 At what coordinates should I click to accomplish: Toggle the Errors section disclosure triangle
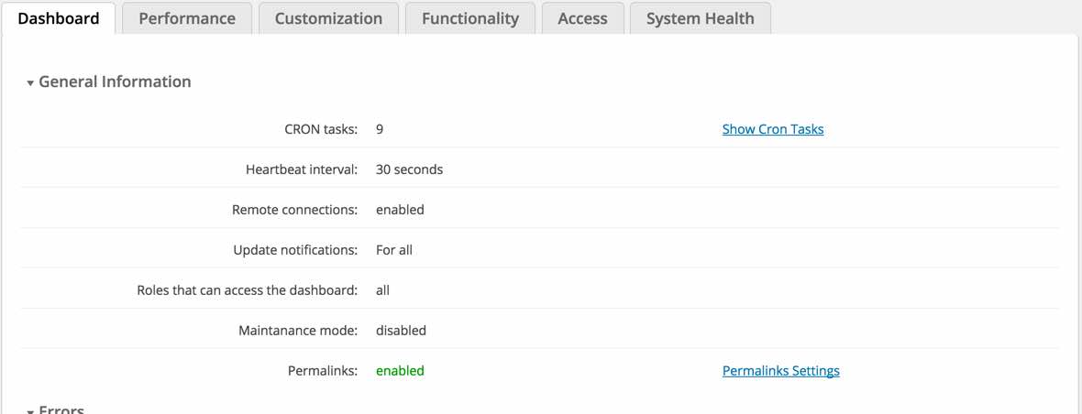click(x=30, y=411)
